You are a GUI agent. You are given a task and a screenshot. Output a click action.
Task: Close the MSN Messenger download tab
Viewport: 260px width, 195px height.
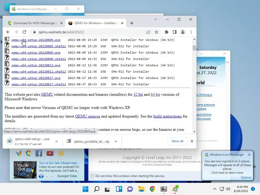61,23
